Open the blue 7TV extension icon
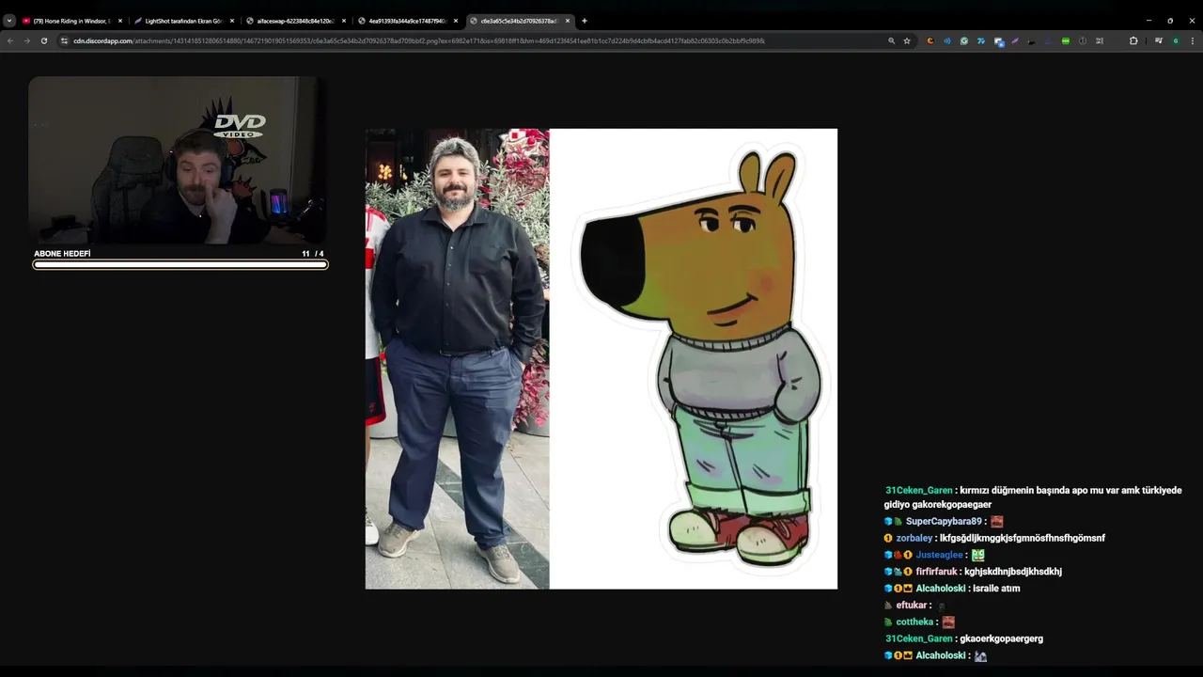This screenshot has height=677, width=1203. pyautogui.click(x=981, y=40)
